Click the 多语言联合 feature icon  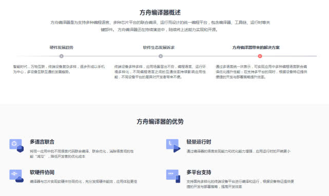click(16, 145)
